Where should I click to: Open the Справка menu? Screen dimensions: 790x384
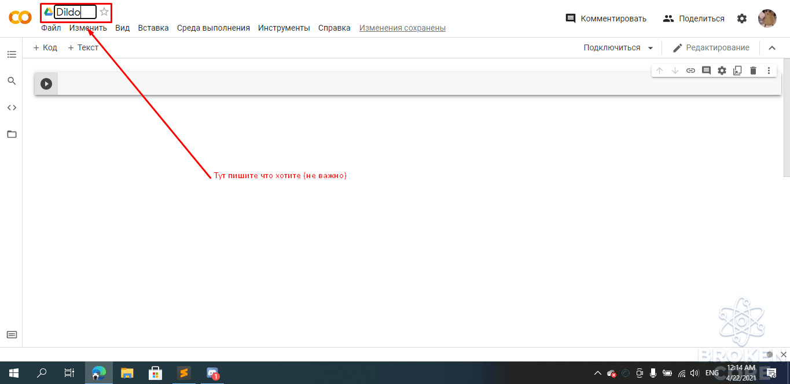pyautogui.click(x=335, y=28)
